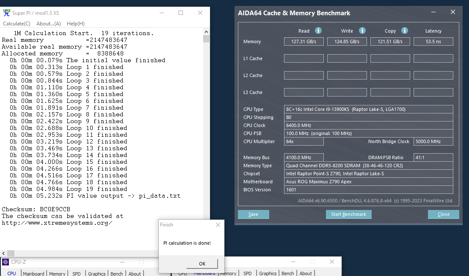469x276 pixels.
Task: Open the Help(H) menu in Super PI
Action: point(76,24)
